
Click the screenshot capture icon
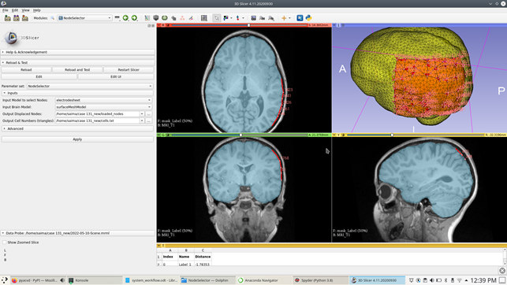pyautogui.click(x=254, y=18)
